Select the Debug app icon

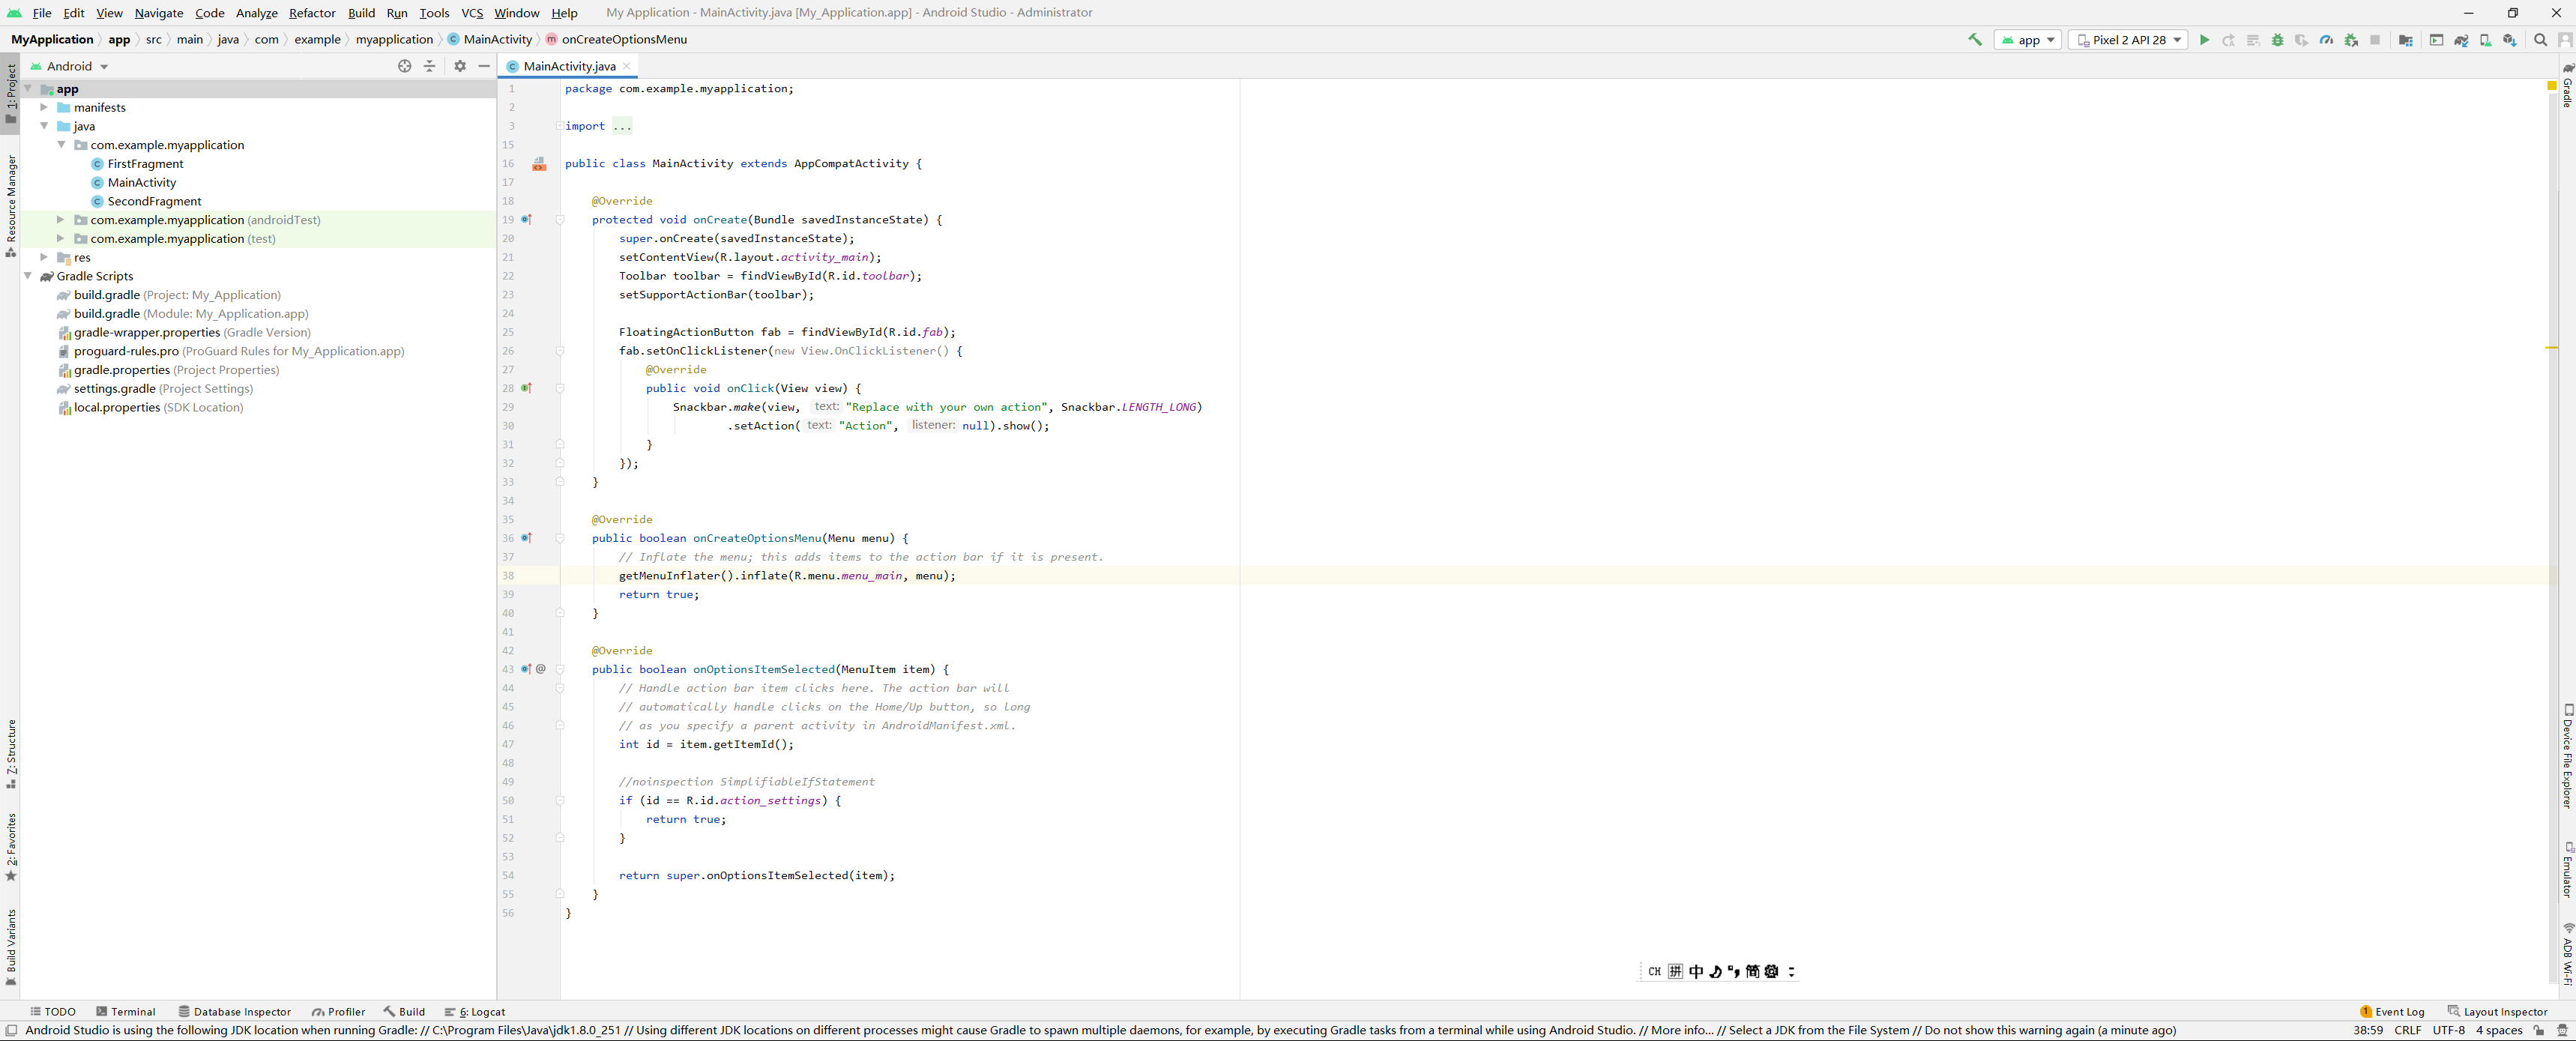(2277, 40)
